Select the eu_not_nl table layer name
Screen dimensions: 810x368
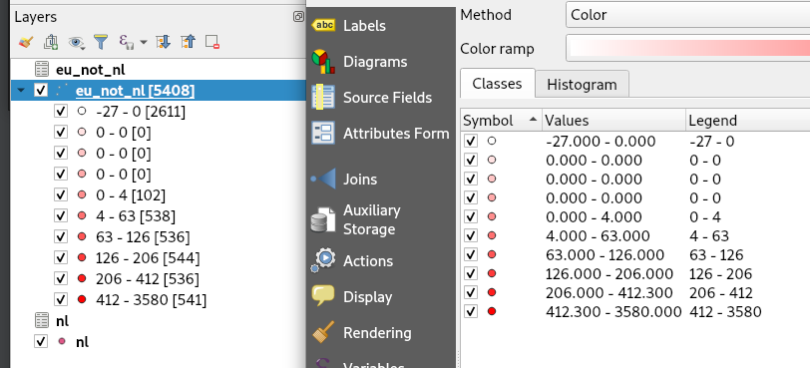tap(91, 69)
